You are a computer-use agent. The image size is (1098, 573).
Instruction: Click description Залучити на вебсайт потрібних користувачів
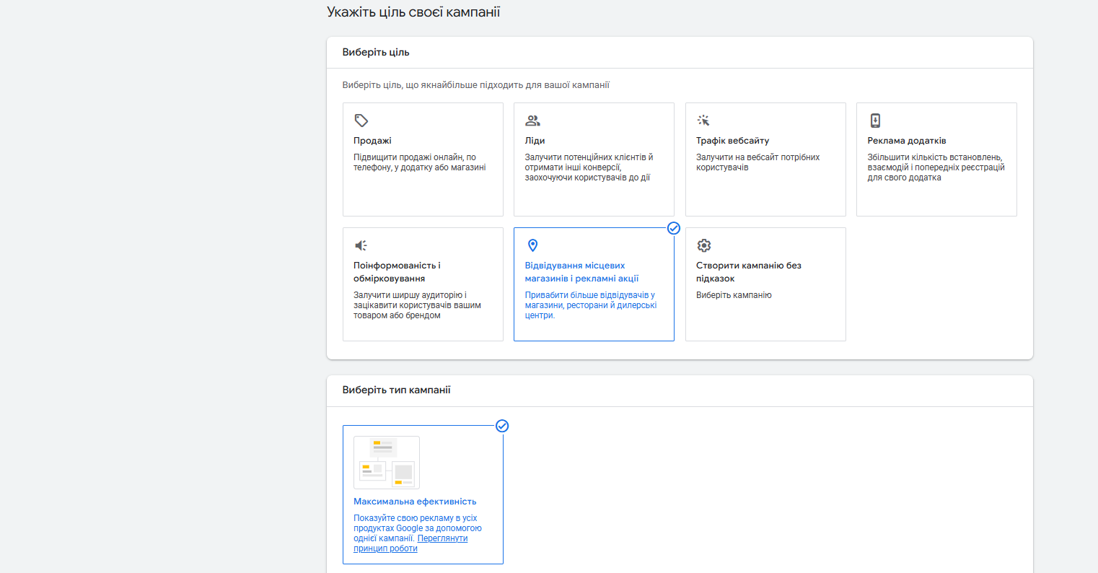(x=758, y=162)
